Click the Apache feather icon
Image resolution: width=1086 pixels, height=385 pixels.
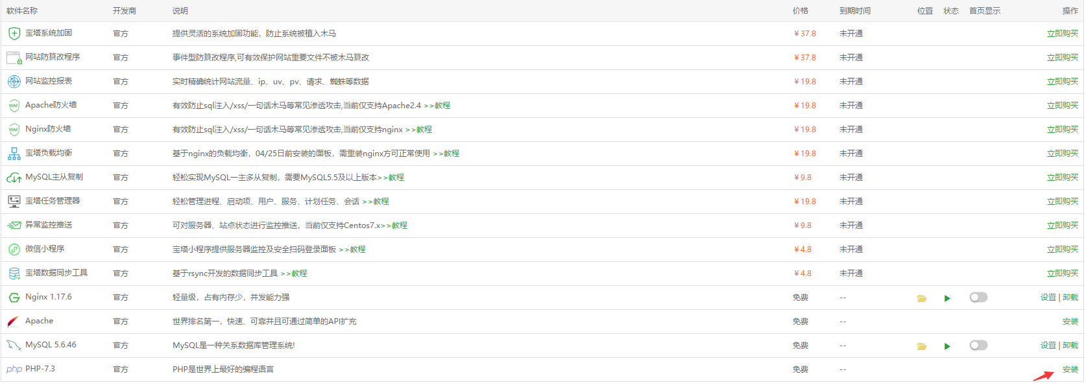(x=14, y=321)
